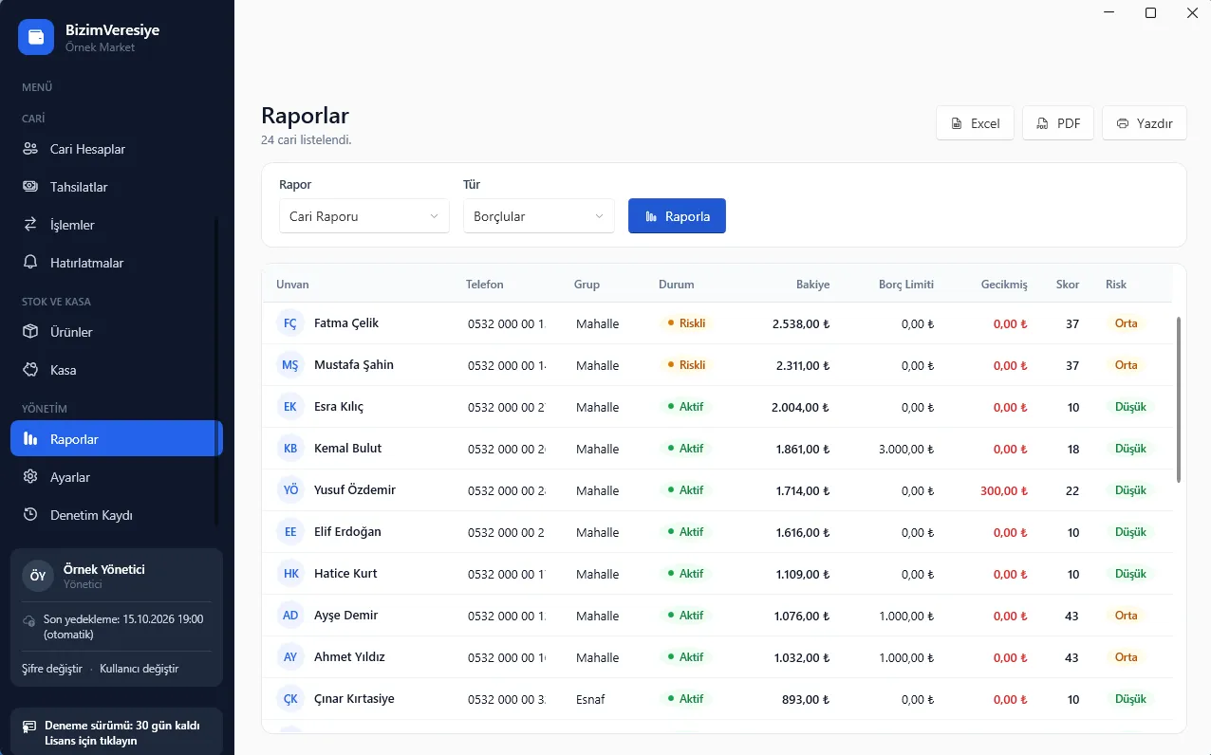Run the report with the Raporla button
The image size is (1211, 755).
pyautogui.click(x=677, y=216)
